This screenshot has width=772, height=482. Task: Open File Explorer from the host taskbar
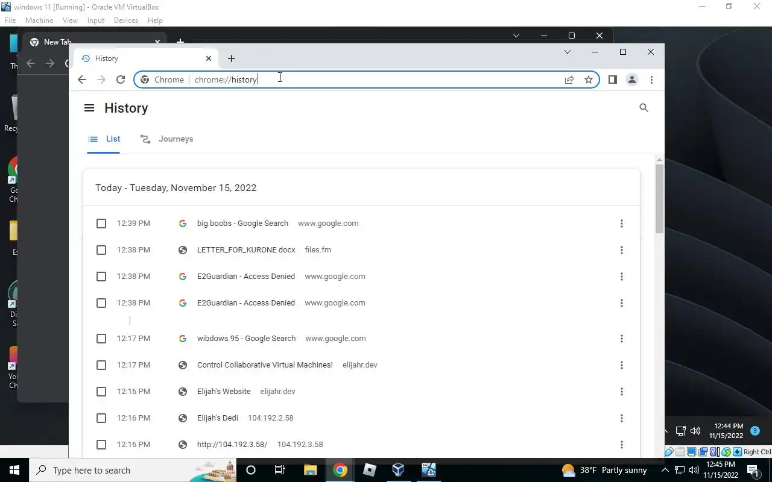coord(310,470)
